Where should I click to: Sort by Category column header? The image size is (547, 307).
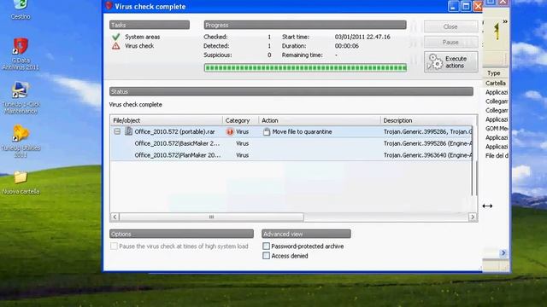tap(241, 120)
